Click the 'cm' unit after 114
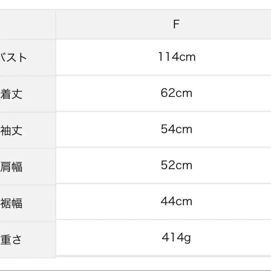271x271 pixels. [x=187, y=57]
